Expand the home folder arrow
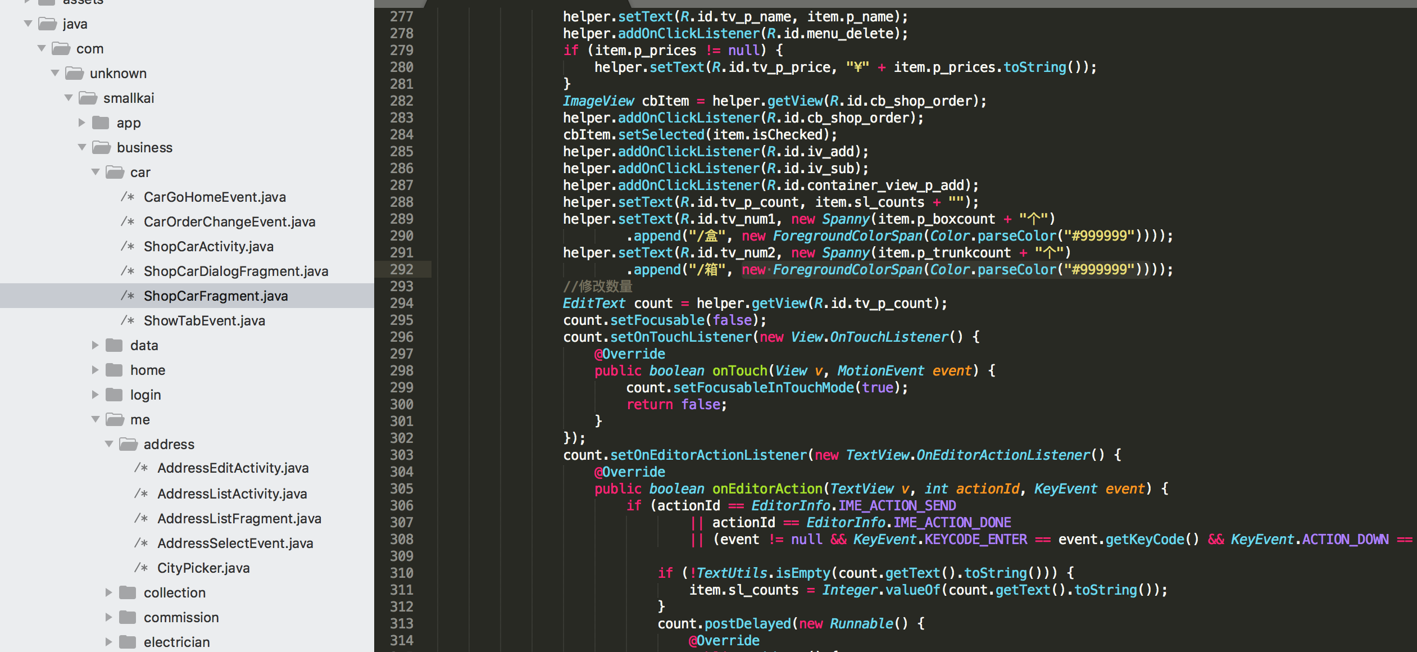 tap(96, 370)
